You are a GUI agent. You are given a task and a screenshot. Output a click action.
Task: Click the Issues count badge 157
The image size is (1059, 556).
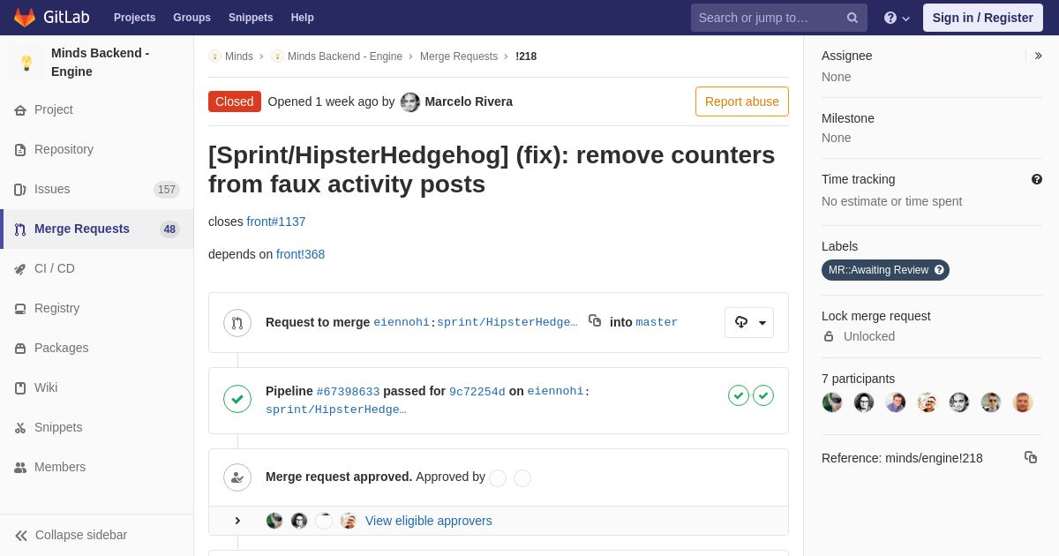[x=167, y=190]
